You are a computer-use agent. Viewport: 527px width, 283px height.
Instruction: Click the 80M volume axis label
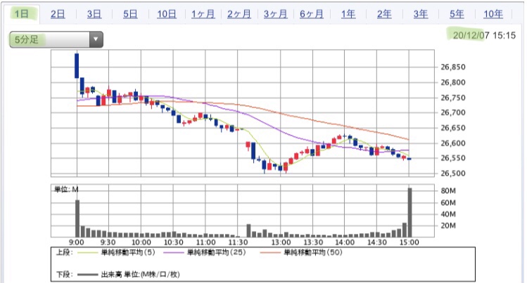point(448,191)
